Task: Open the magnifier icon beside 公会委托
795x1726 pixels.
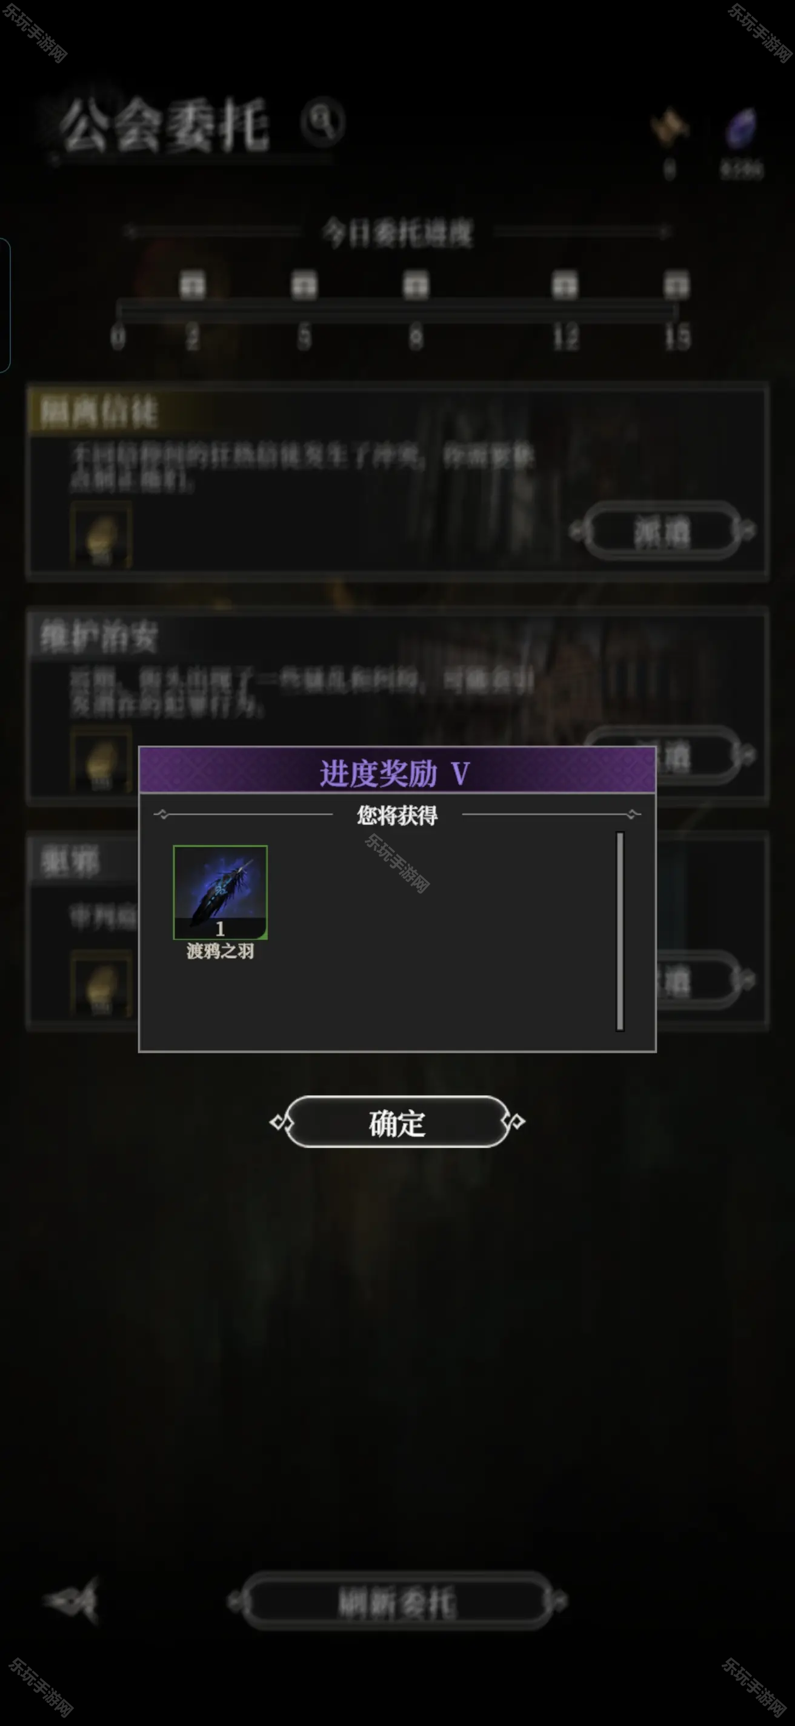Action: (323, 122)
